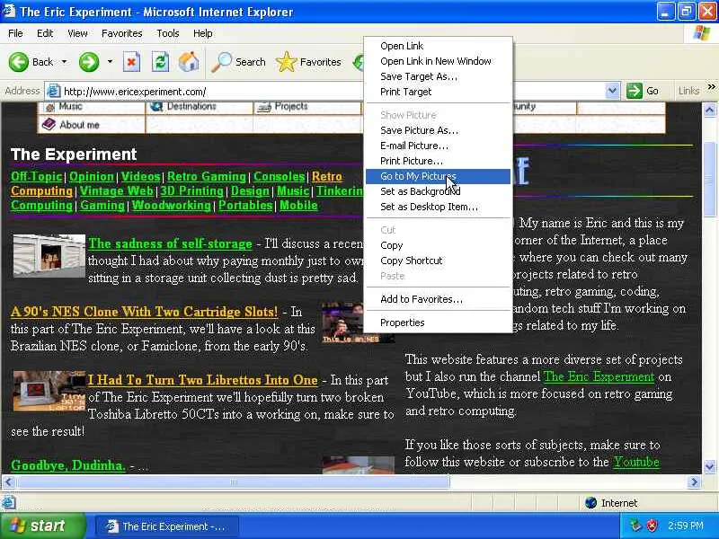This screenshot has height=539, width=719.
Task: Choose Open Link in New Window
Action: pos(438,61)
